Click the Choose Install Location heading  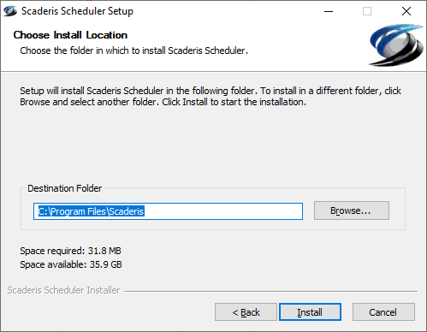coord(70,35)
